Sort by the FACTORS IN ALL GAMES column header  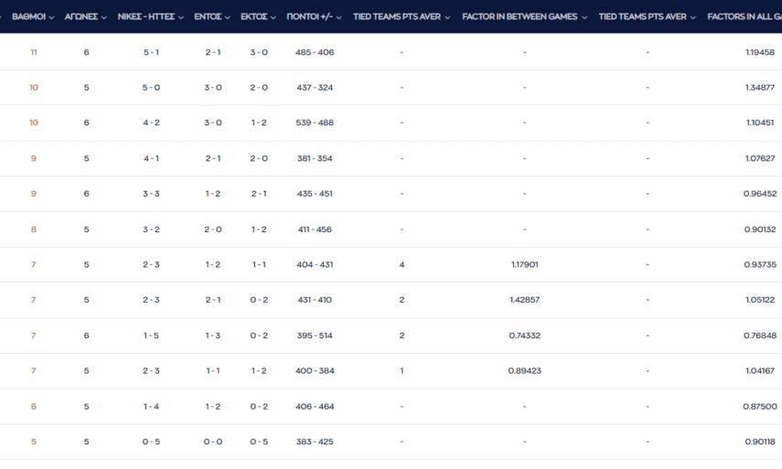[x=743, y=16]
